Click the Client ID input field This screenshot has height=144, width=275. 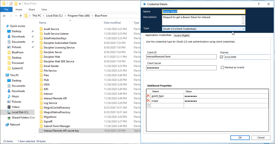(181, 57)
